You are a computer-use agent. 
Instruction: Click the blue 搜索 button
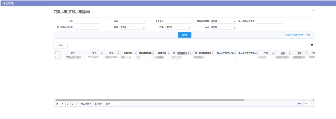point(185,35)
